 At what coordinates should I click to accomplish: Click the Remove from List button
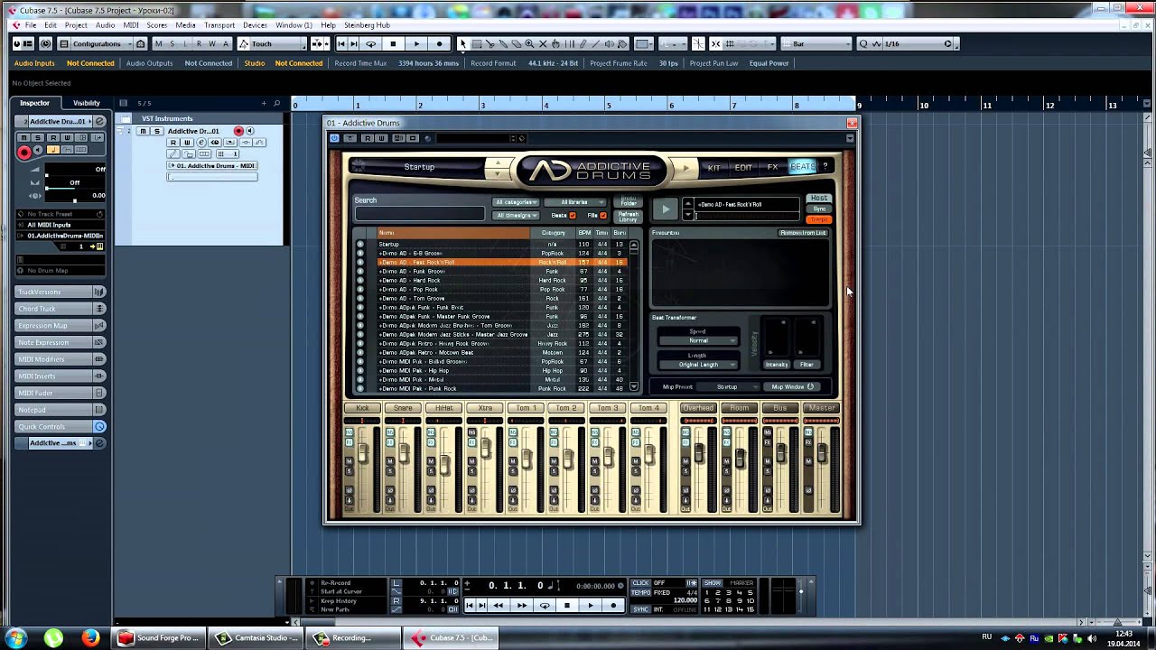pos(803,233)
